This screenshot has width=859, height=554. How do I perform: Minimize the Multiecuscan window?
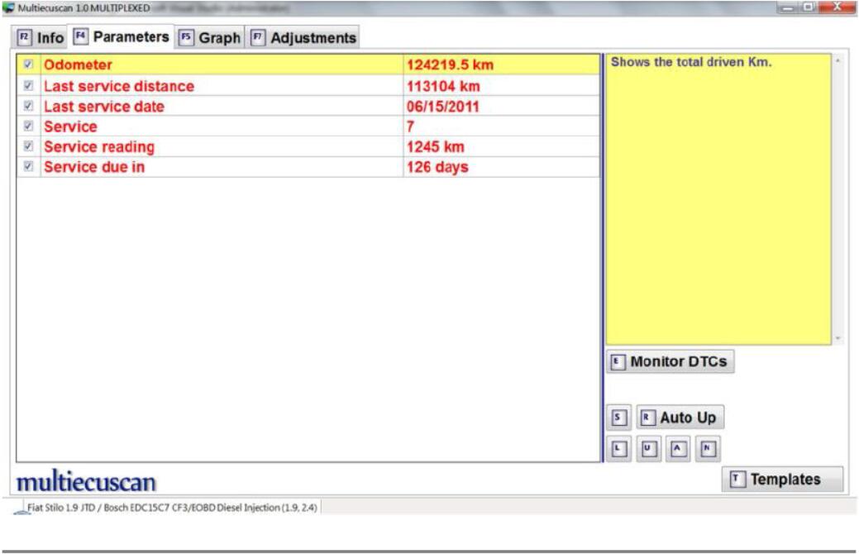click(788, 7)
